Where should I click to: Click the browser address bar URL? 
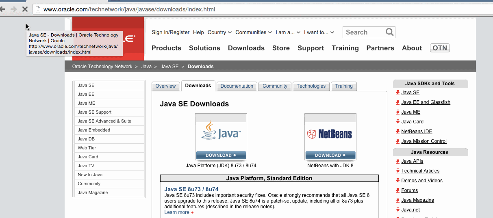[129, 9]
